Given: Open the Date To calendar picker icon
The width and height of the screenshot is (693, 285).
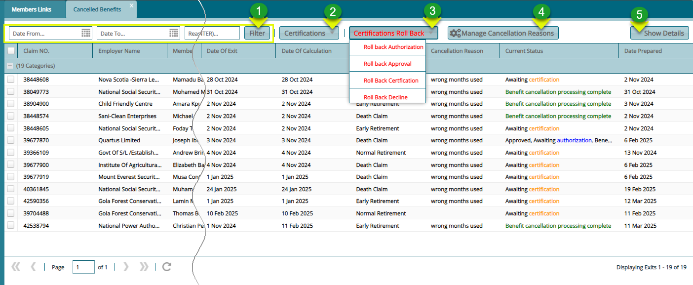Looking at the screenshot, I should point(174,33).
